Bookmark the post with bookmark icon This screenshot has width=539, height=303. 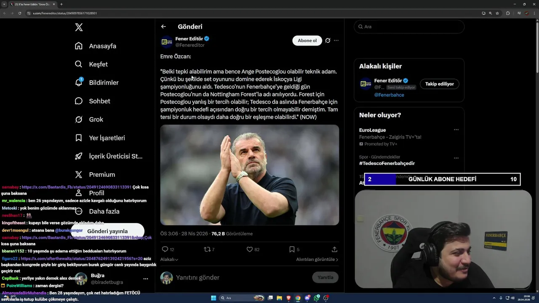click(292, 249)
